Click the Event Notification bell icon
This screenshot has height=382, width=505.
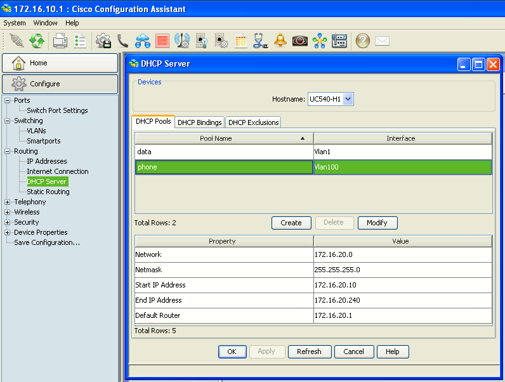tap(280, 40)
